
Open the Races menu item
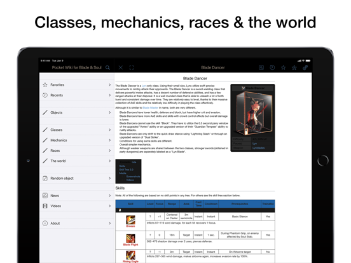click(x=77, y=151)
